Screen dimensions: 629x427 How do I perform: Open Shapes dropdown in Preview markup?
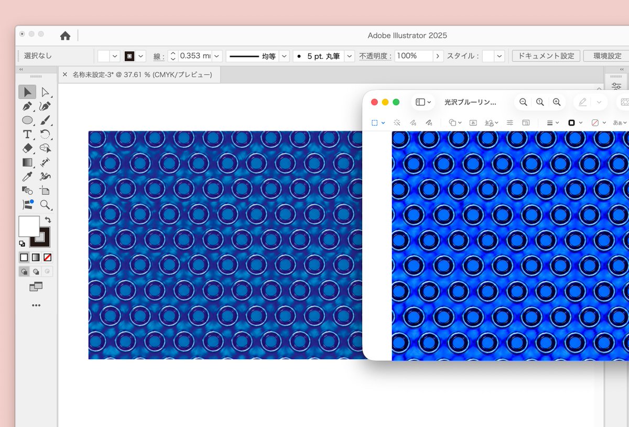pos(455,123)
